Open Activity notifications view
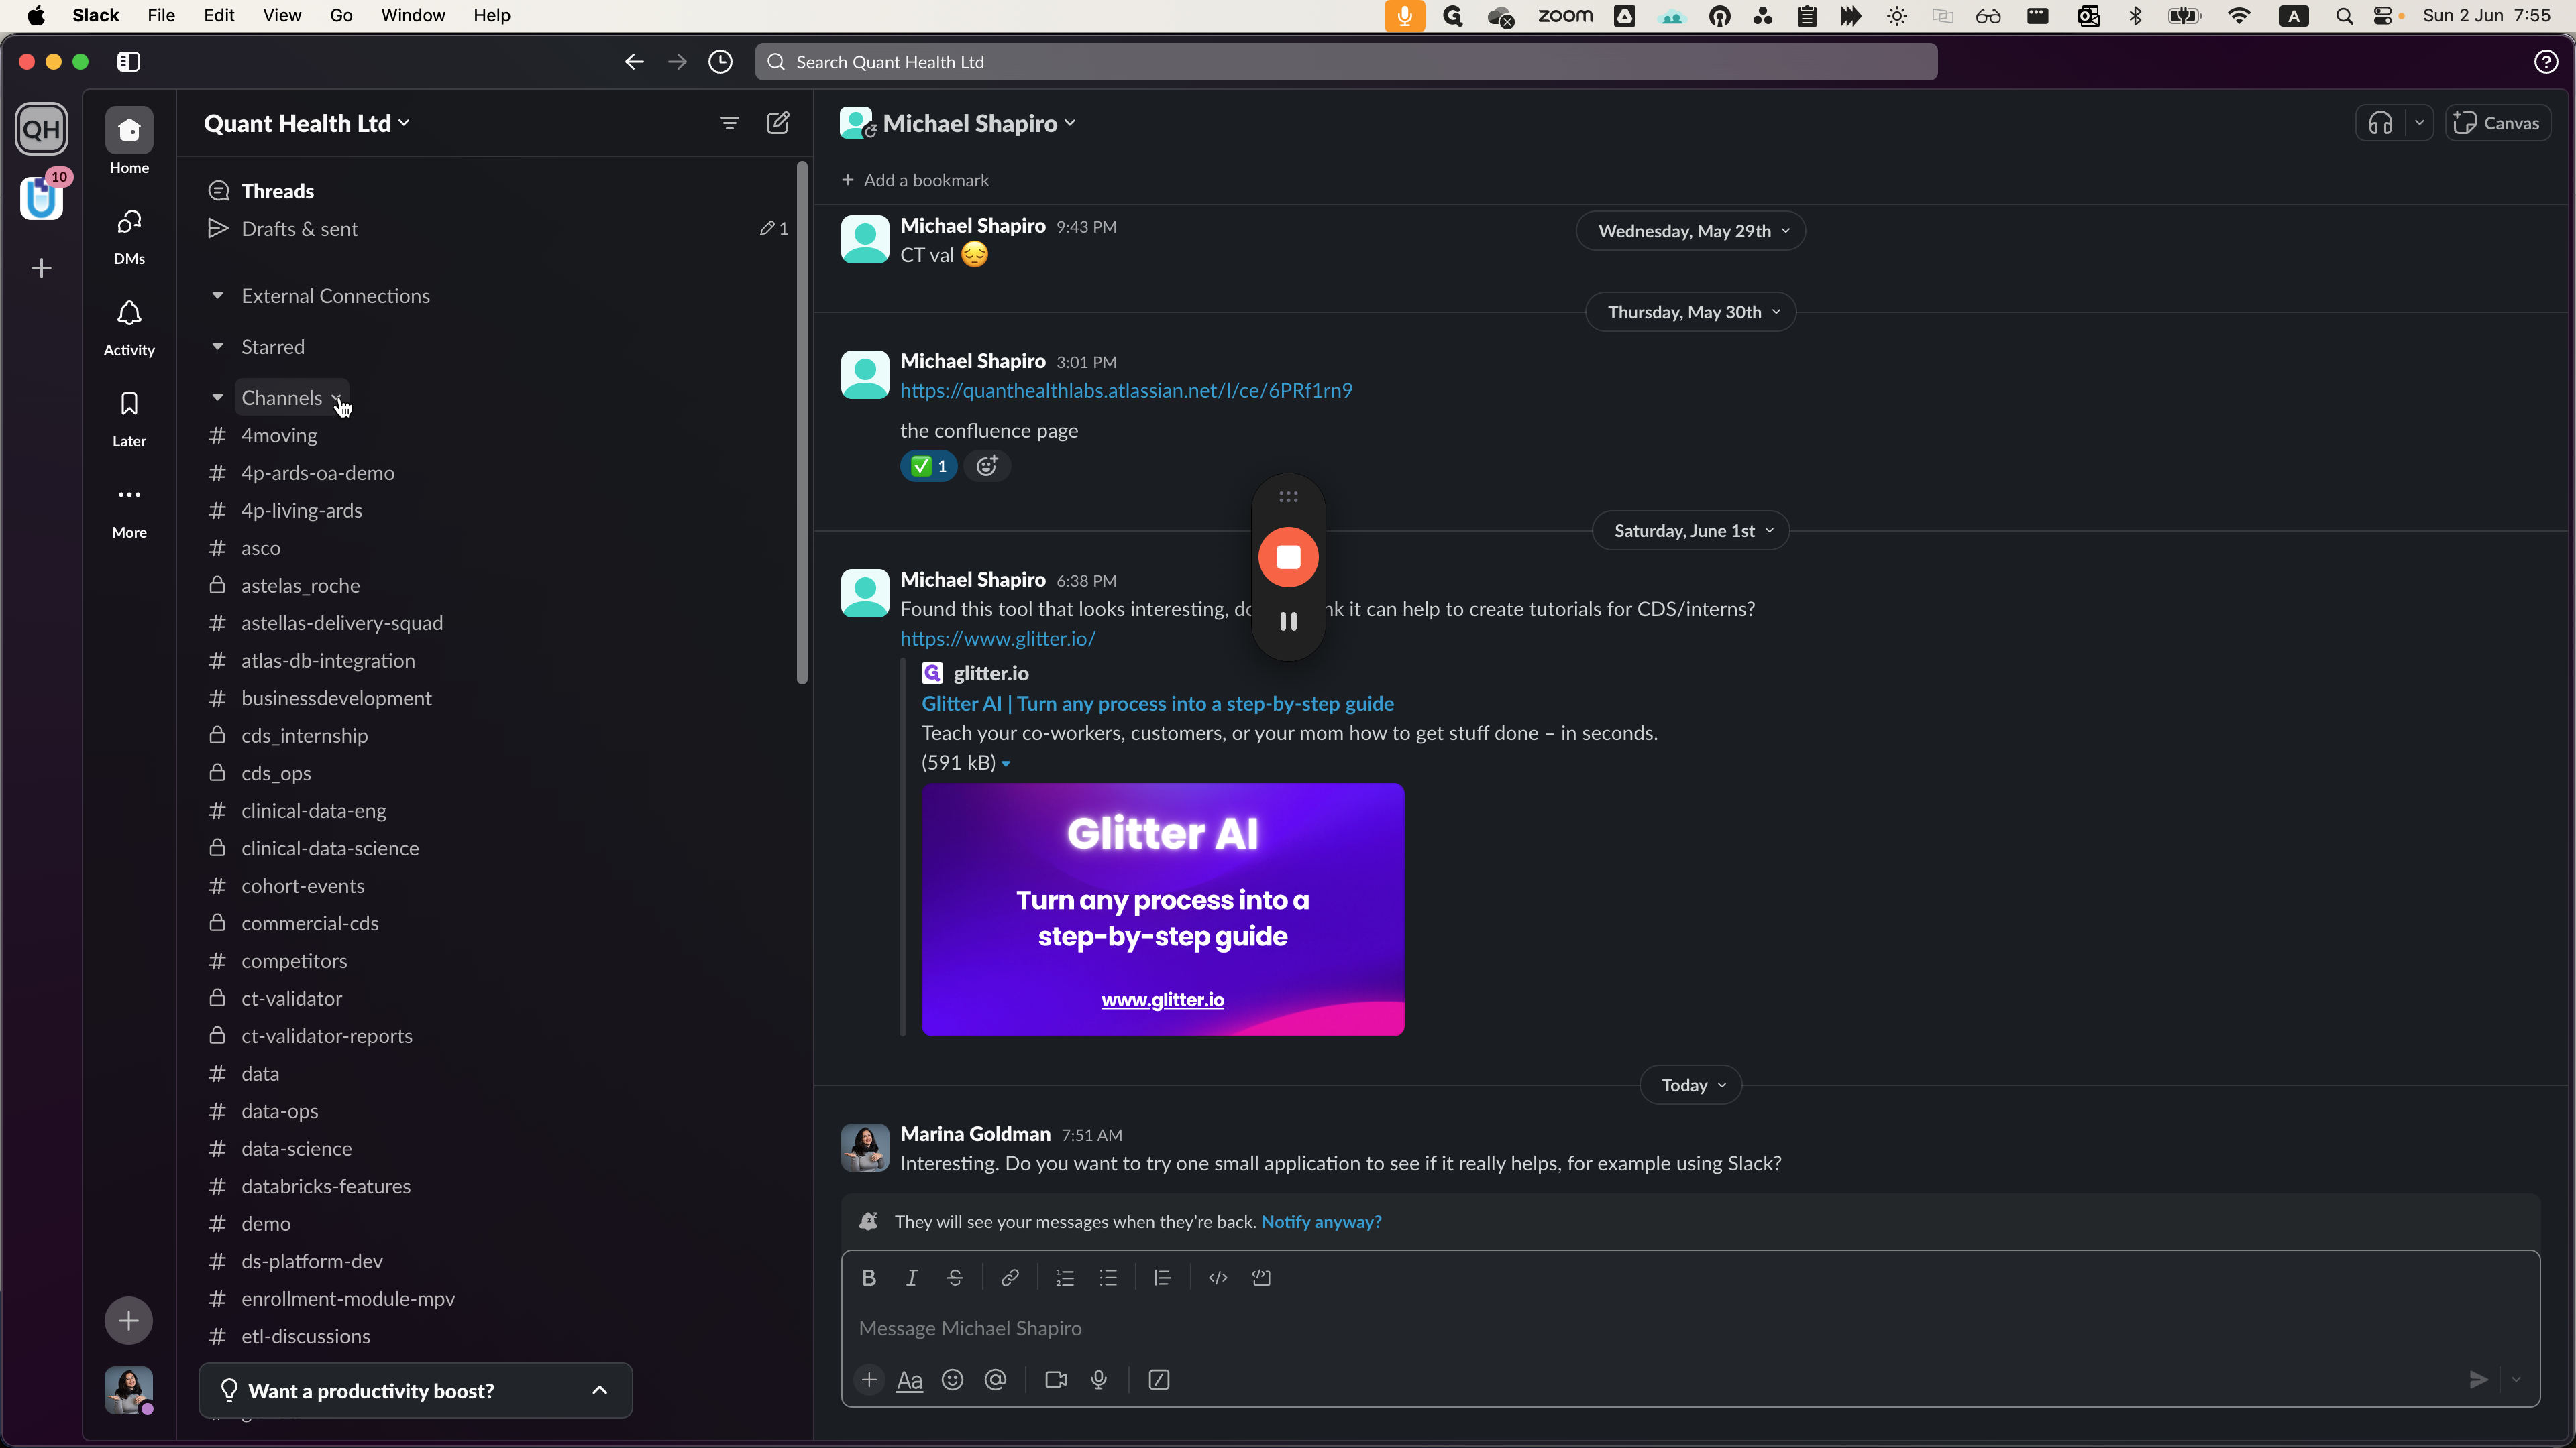 pyautogui.click(x=129, y=328)
